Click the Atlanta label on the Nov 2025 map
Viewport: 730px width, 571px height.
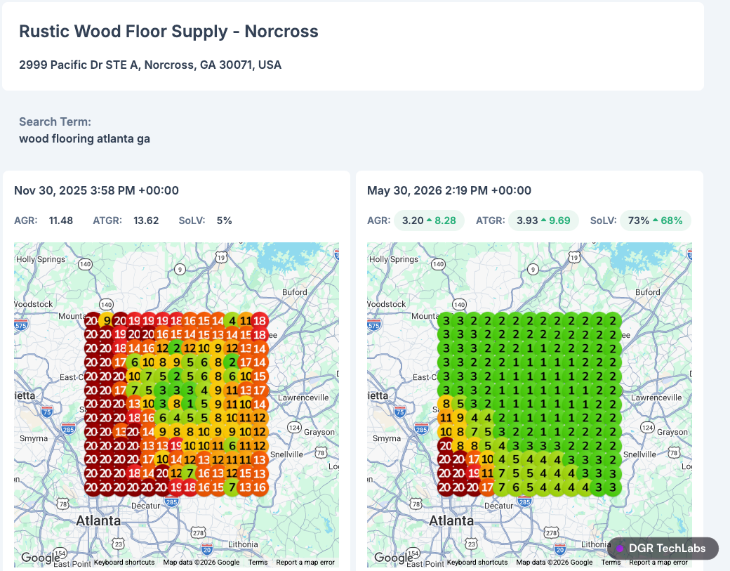98,520
